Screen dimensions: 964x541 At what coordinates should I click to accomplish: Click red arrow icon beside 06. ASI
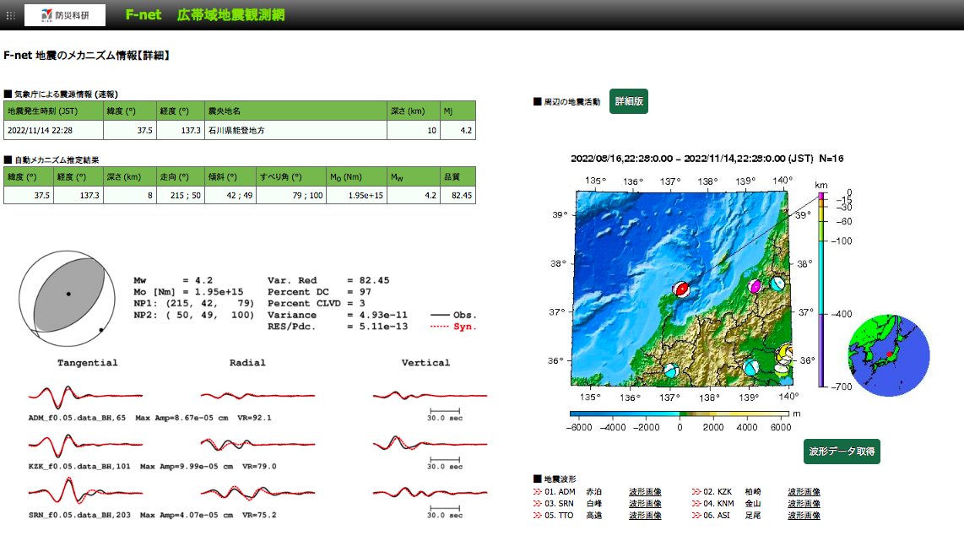pos(696,515)
